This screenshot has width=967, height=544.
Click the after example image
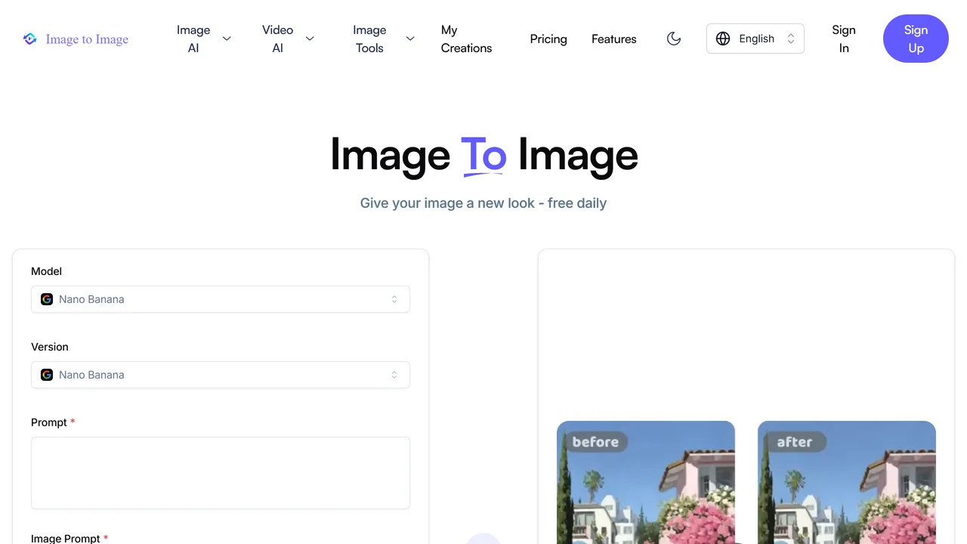point(847,482)
